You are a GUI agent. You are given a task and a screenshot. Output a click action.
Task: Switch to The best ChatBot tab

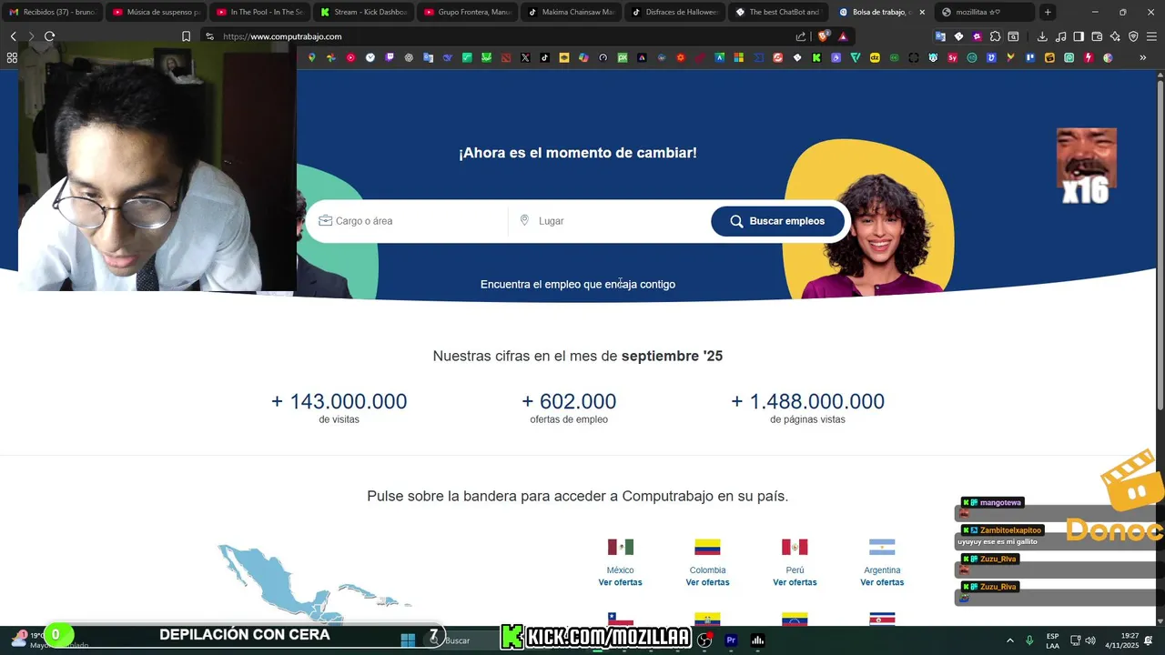778,12
